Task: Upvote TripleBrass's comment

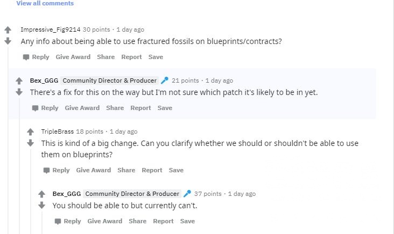Action: (x=30, y=132)
